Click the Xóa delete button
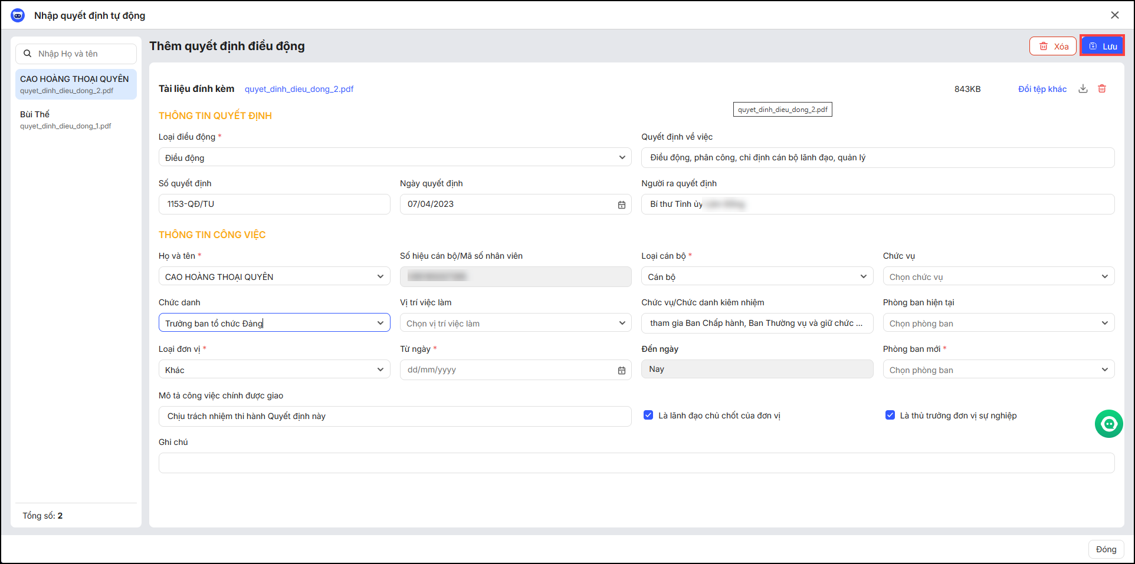The height and width of the screenshot is (564, 1135). click(1053, 46)
